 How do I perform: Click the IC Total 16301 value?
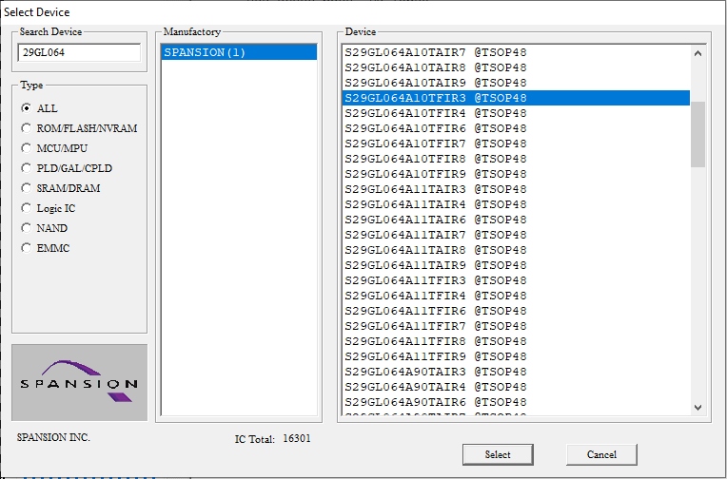[297, 438]
